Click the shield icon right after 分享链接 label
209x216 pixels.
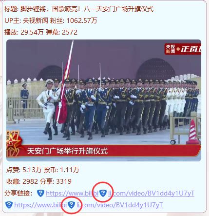point(40,193)
